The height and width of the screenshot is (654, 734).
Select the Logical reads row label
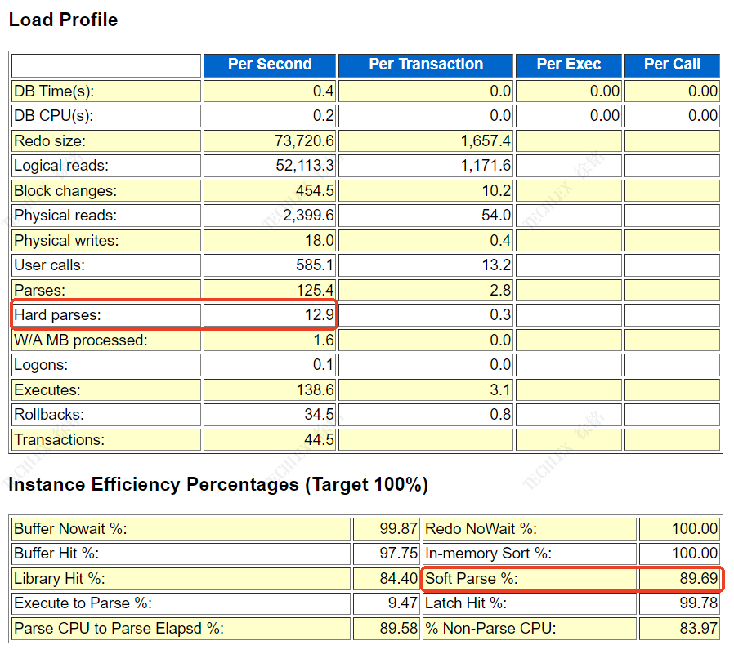(x=61, y=166)
